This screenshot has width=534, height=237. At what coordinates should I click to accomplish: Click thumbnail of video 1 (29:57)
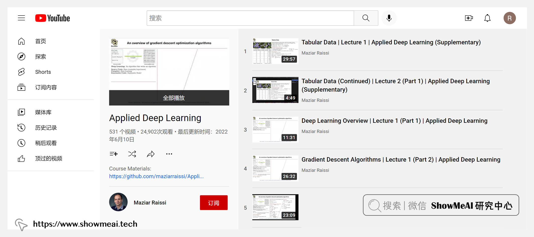tap(275, 51)
